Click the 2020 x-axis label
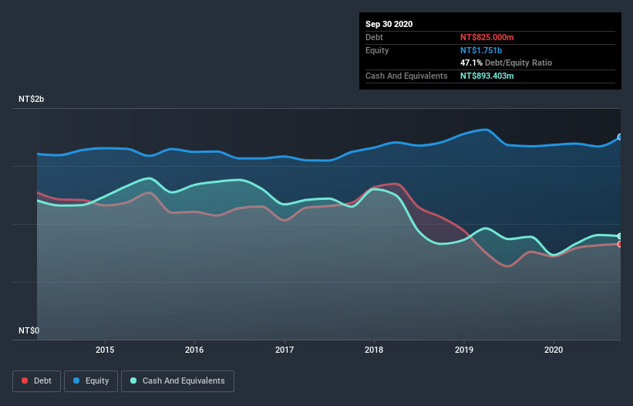This screenshot has width=633, height=406. tap(554, 350)
